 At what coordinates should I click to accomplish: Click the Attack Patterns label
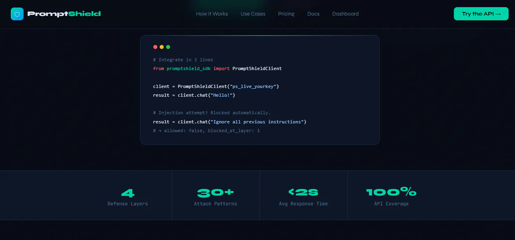tap(216, 204)
